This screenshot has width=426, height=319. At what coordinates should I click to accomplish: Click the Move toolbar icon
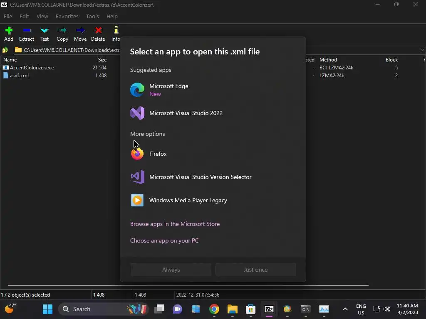click(80, 34)
